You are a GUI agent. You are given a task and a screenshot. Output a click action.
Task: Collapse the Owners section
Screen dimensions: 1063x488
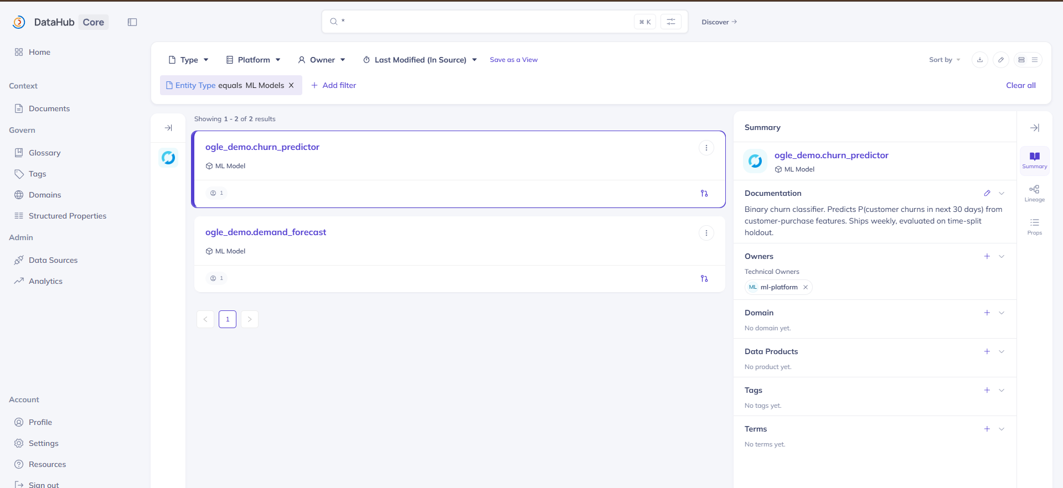click(x=1002, y=256)
